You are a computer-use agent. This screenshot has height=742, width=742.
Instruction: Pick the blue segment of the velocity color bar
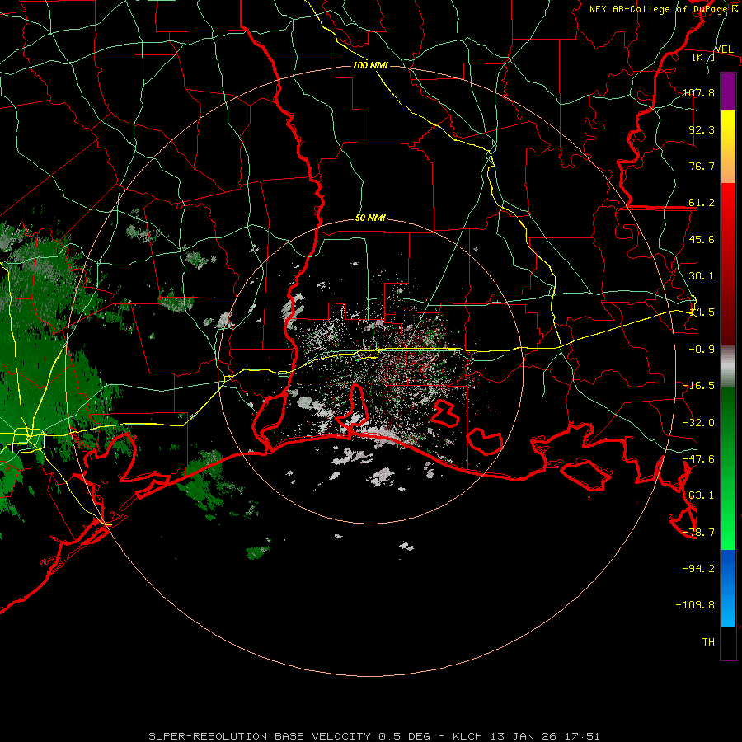click(x=728, y=588)
